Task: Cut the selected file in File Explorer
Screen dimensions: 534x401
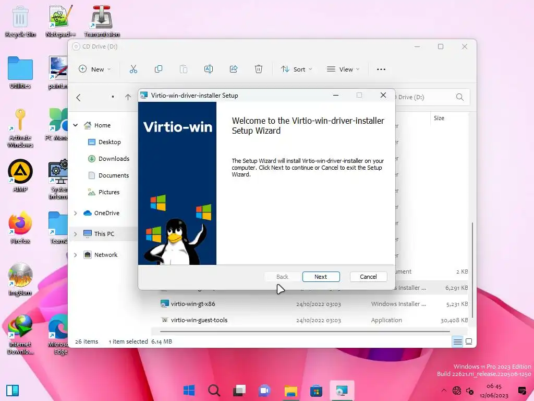Action: pyautogui.click(x=133, y=69)
